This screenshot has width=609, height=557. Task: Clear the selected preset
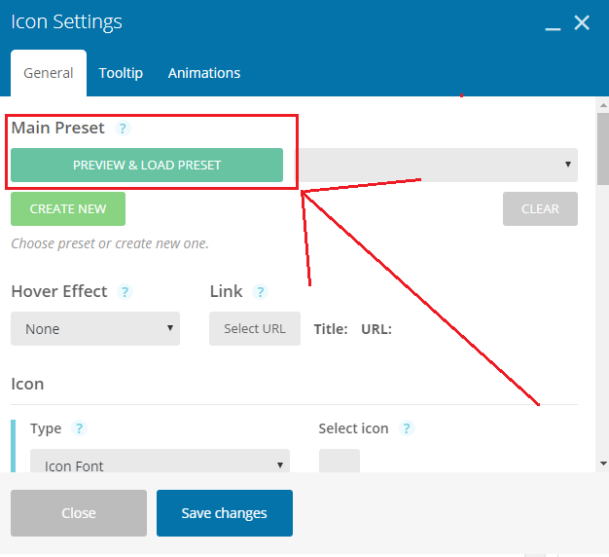click(540, 208)
